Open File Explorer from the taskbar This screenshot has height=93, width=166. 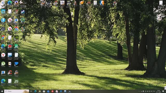[x=40, y=91]
